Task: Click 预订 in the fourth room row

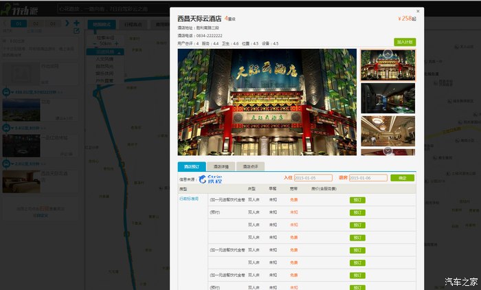Action: pyautogui.click(x=357, y=237)
